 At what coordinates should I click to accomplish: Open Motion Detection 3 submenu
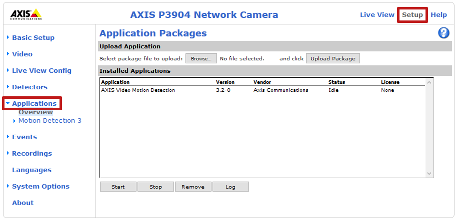click(49, 120)
